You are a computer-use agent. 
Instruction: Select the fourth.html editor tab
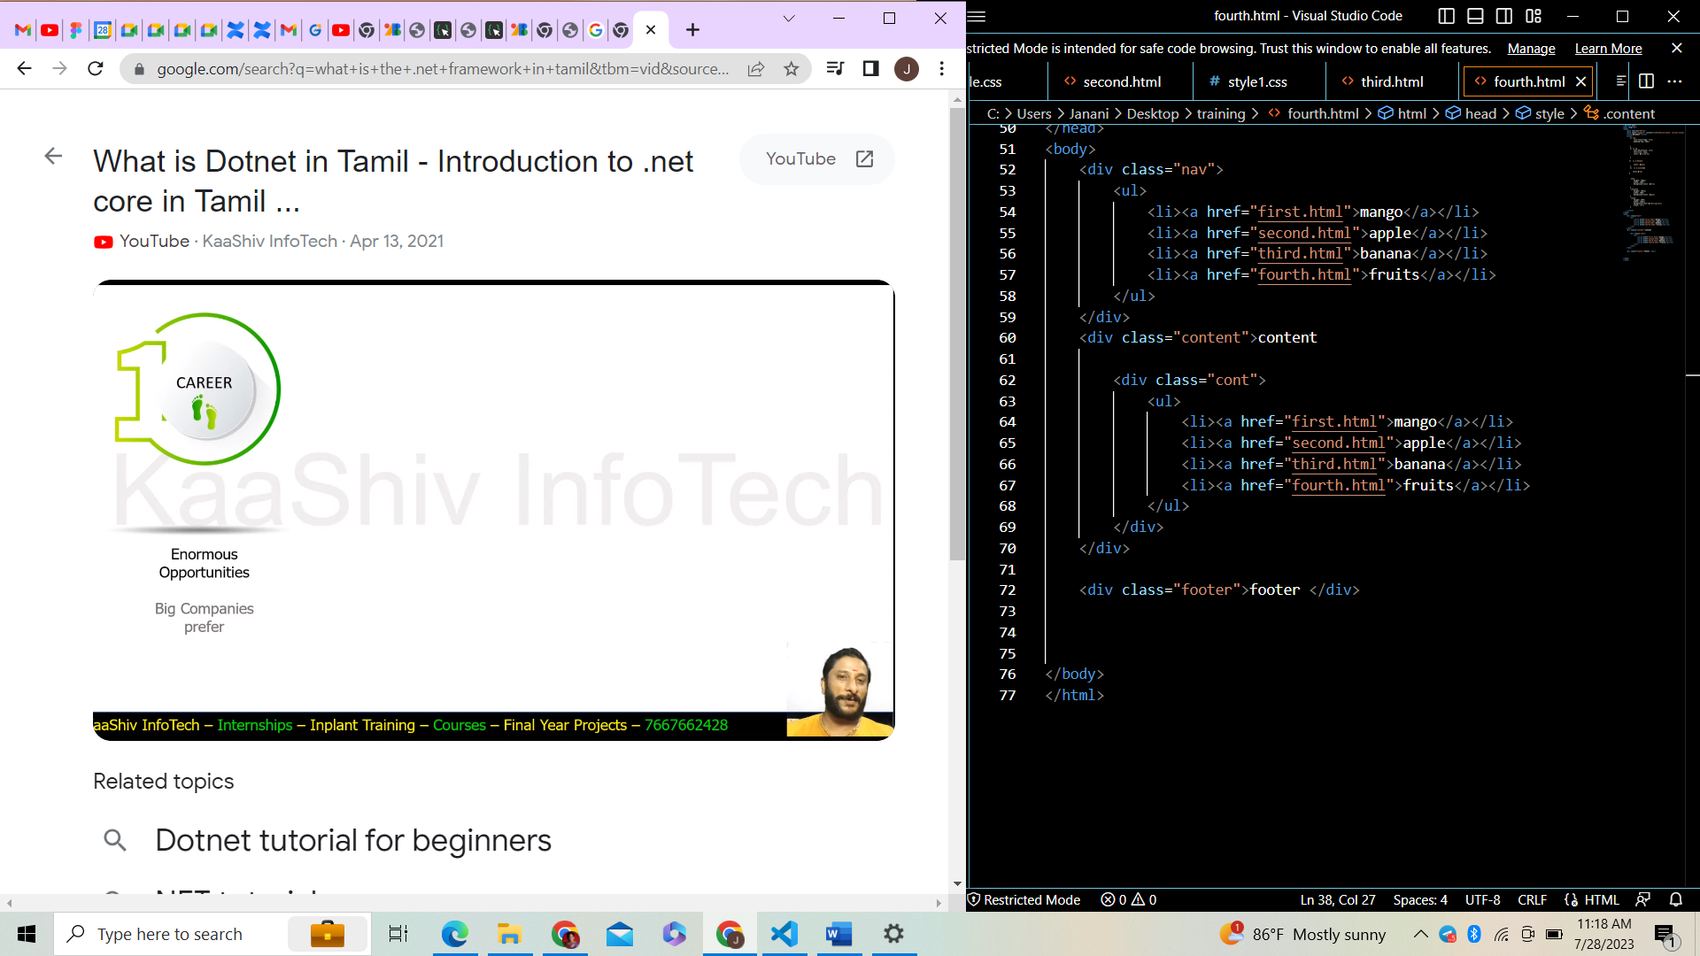point(1528,81)
